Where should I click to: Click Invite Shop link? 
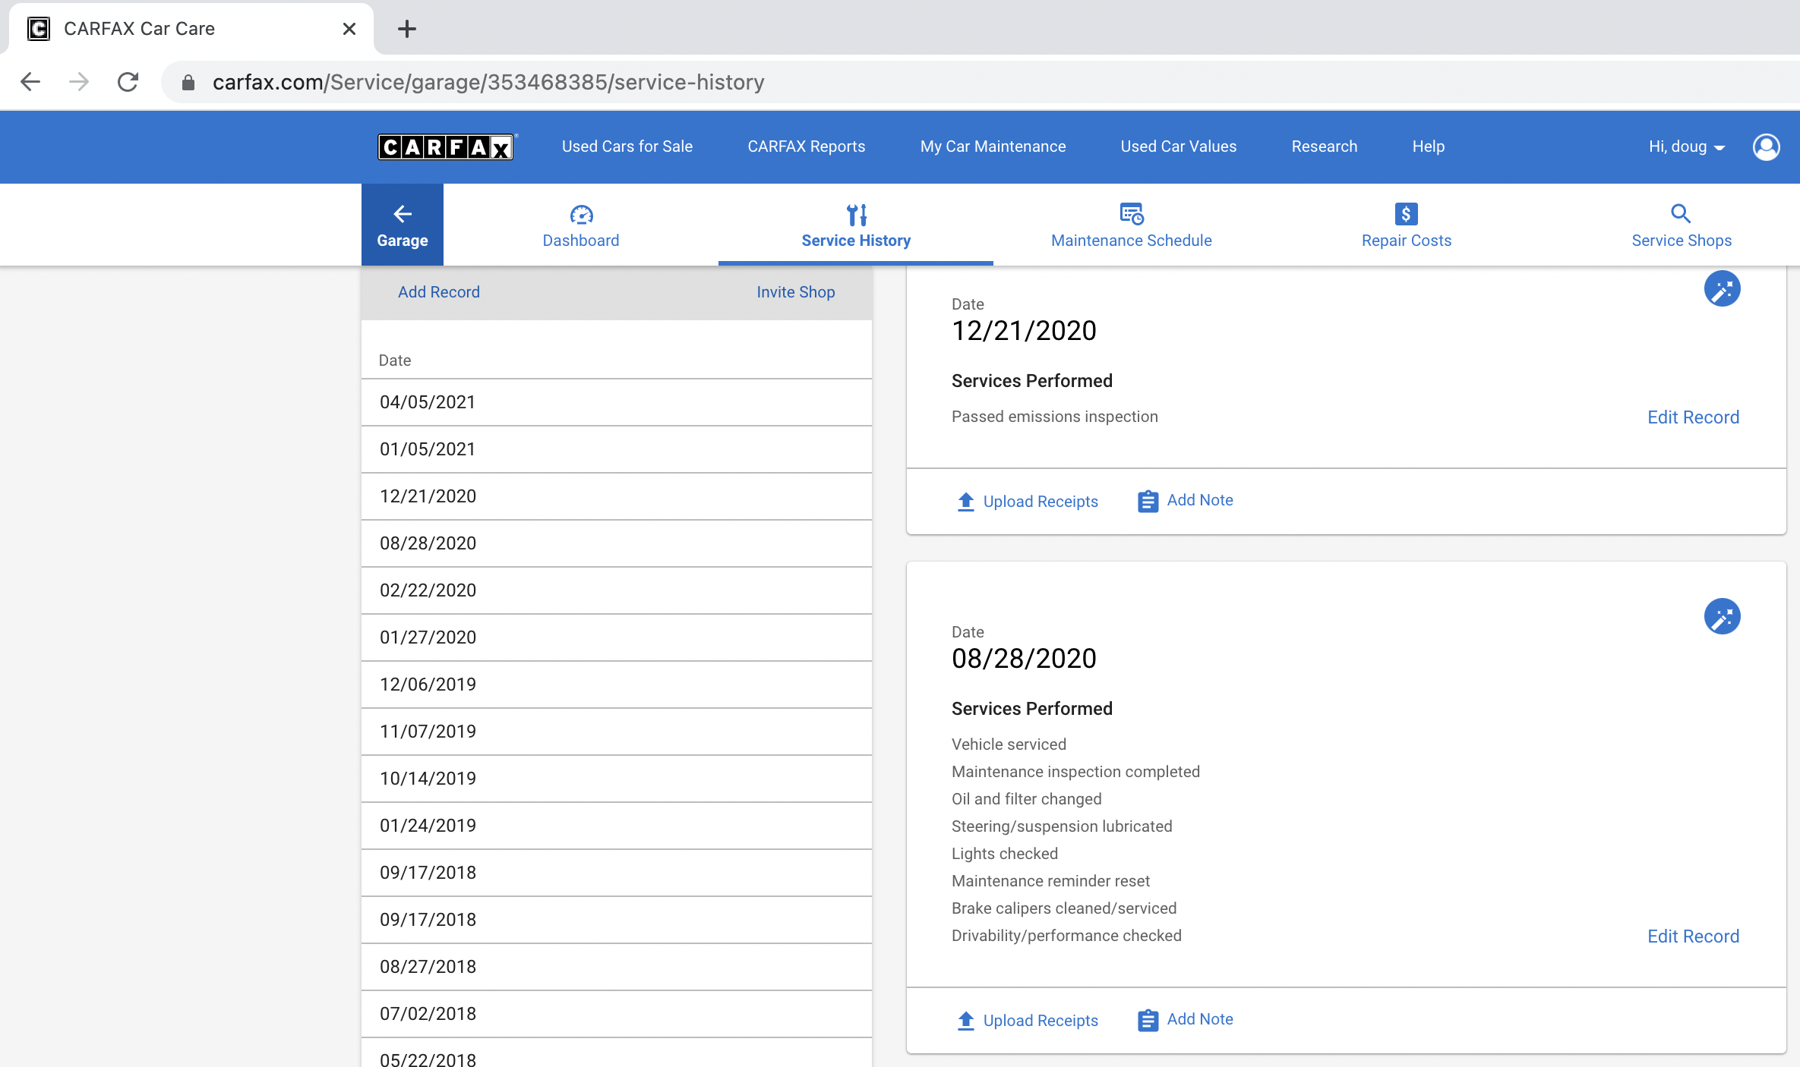coord(796,292)
